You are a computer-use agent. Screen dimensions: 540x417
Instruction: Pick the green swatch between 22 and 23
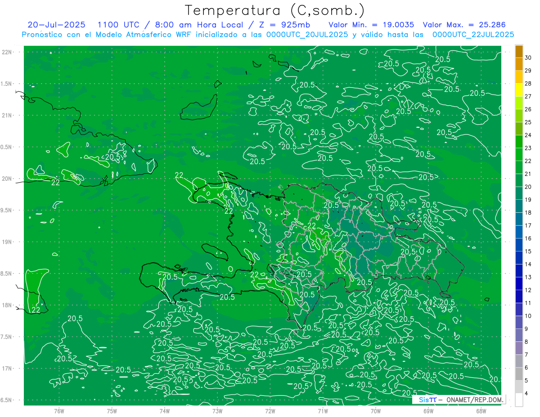pyautogui.click(x=519, y=154)
